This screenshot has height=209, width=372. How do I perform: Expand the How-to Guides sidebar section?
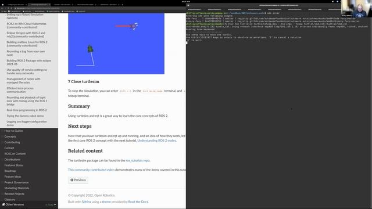click(14, 131)
